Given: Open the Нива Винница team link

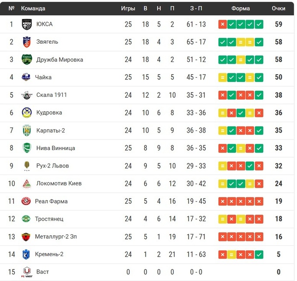Looking at the screenshot, I should (55, 148).
